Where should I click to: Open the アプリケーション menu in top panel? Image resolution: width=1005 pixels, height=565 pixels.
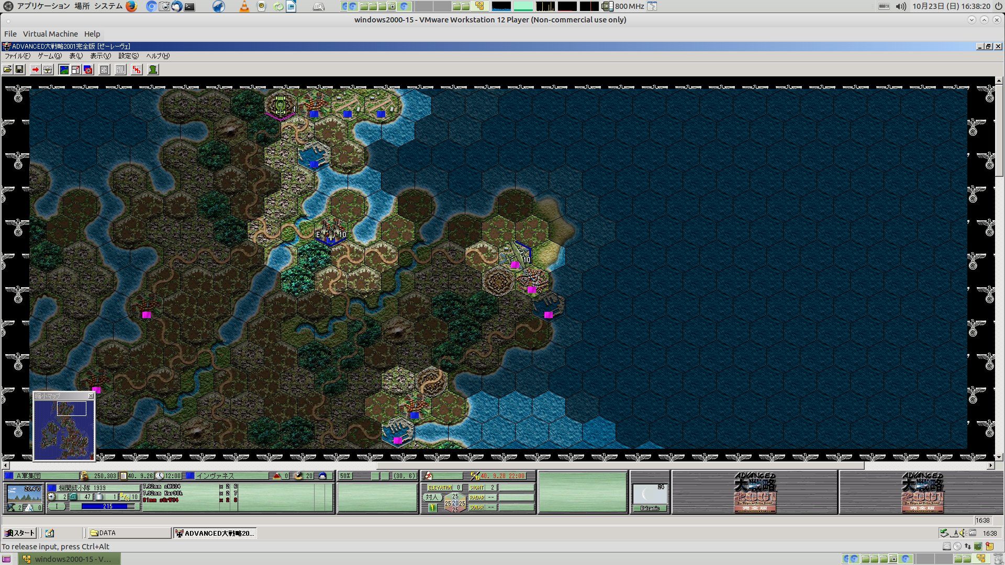point(43,6)
